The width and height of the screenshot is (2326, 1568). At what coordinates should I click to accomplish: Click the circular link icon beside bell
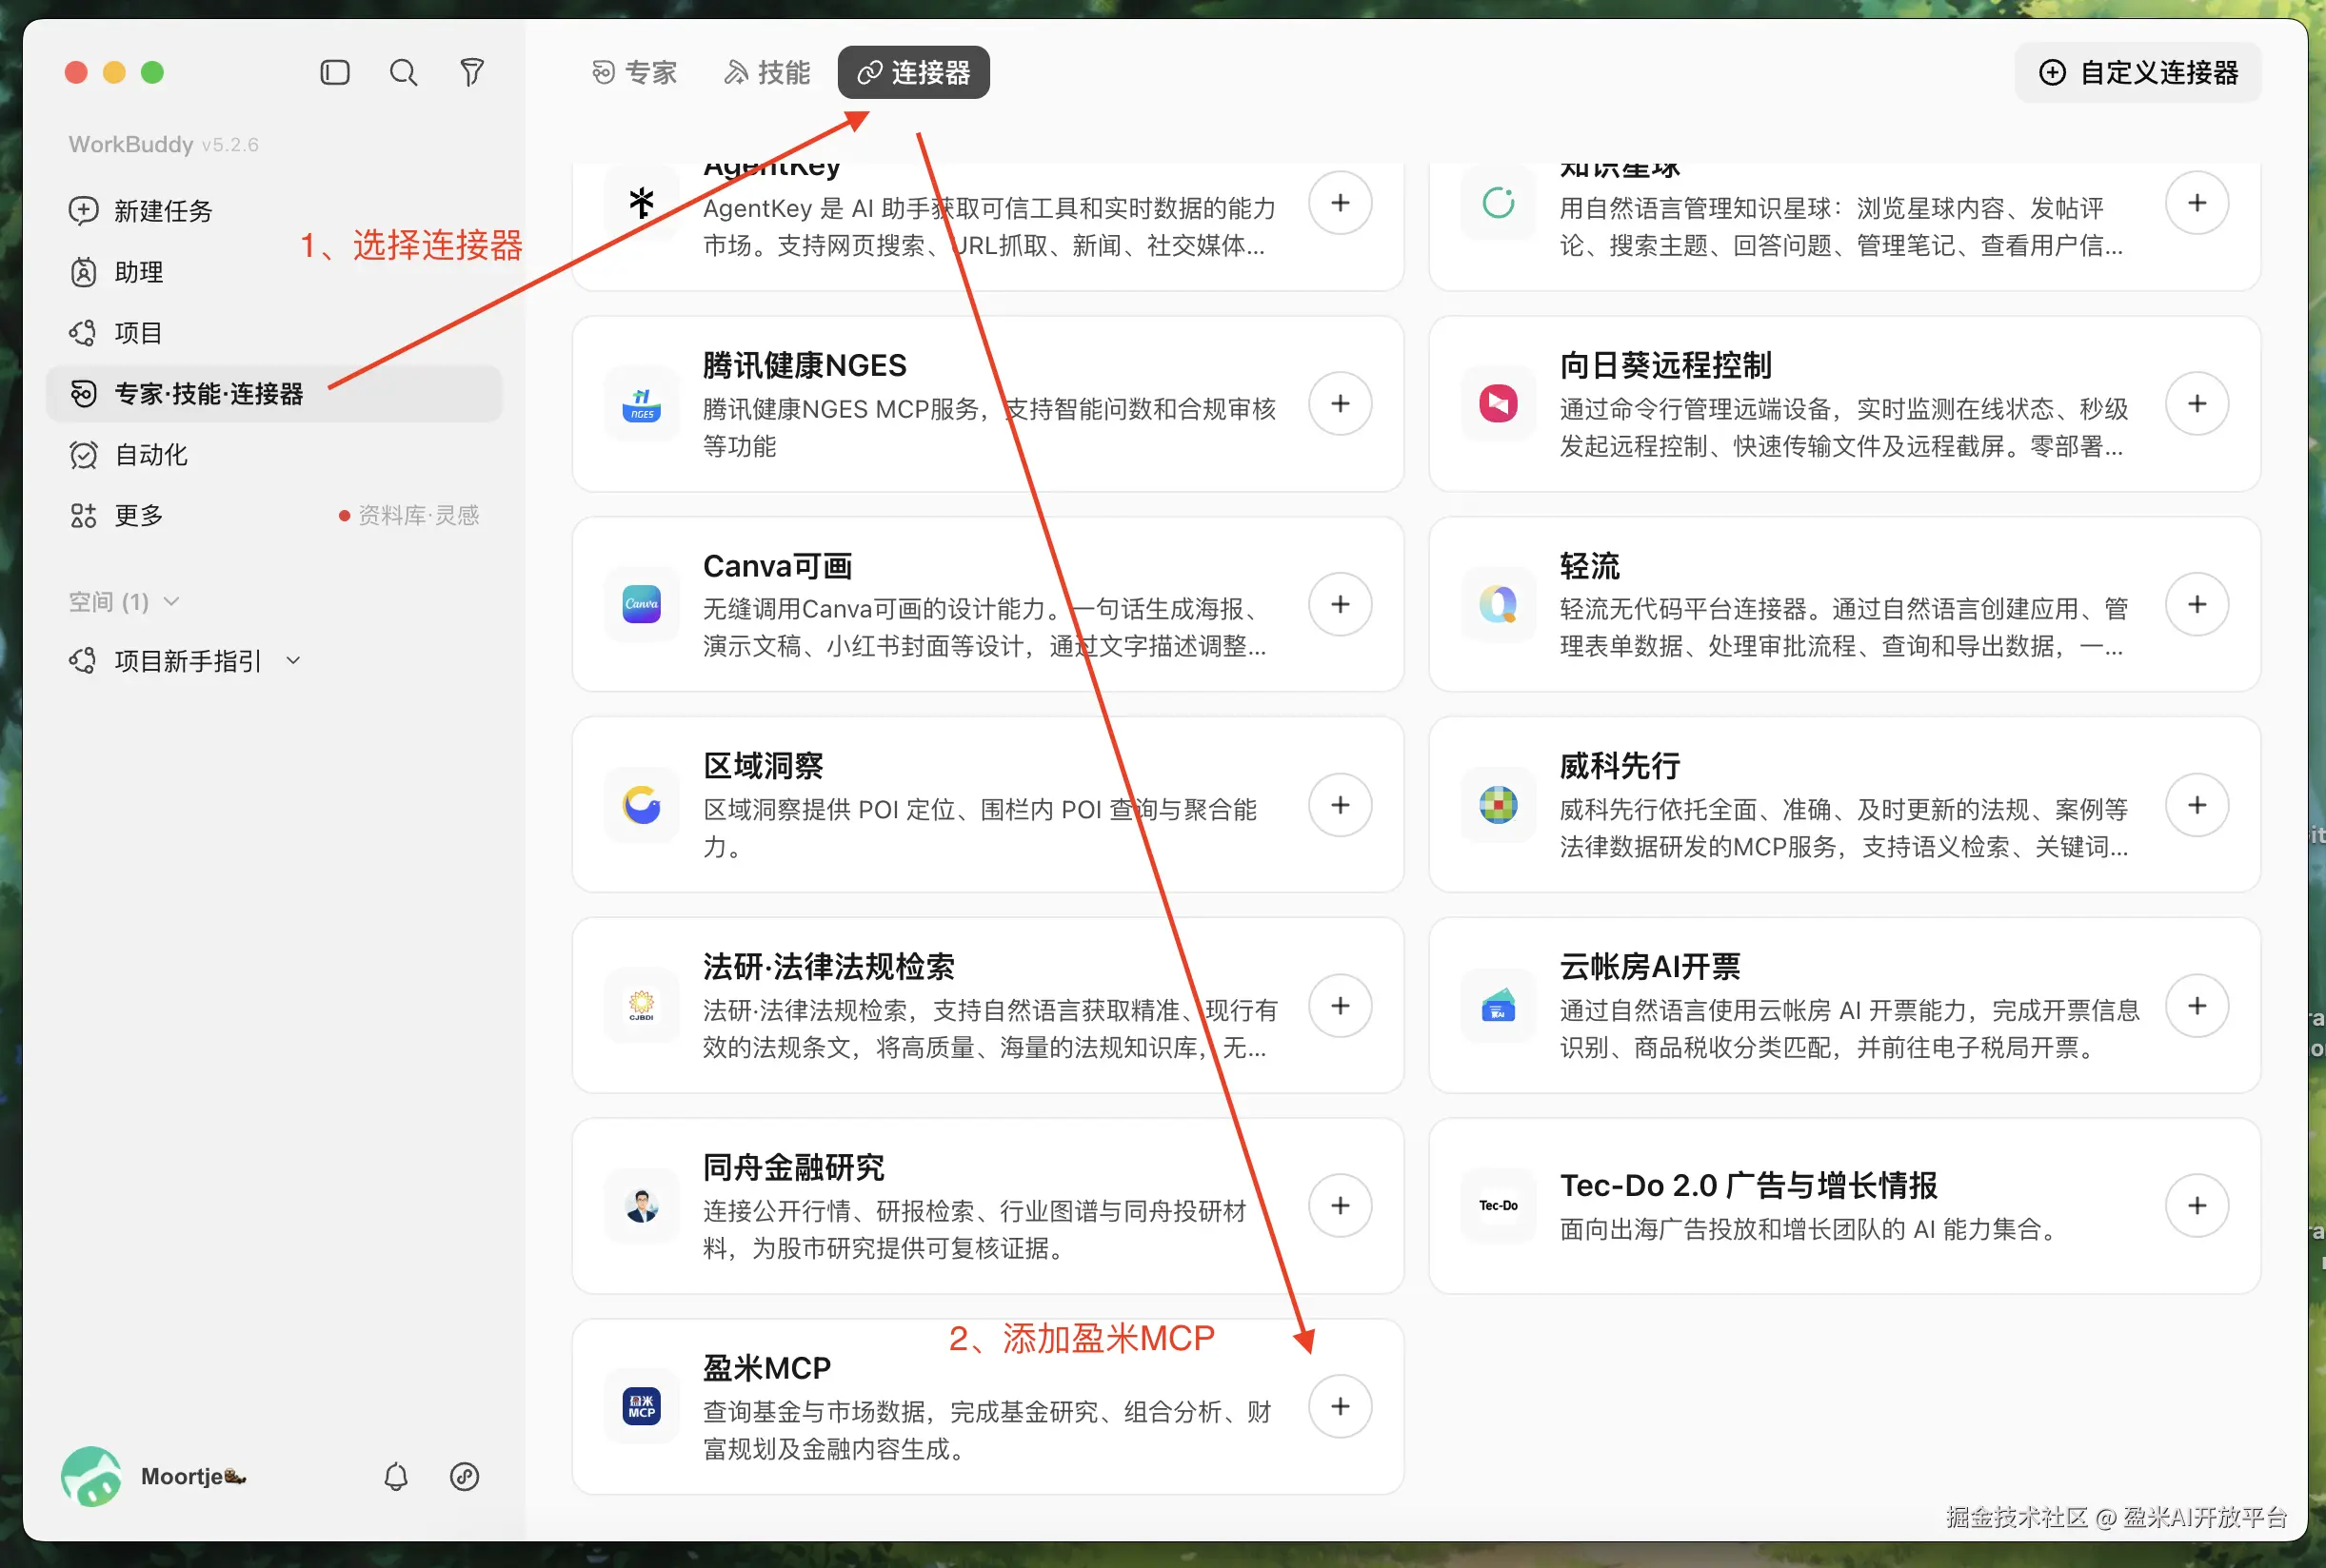(465, 1476)
